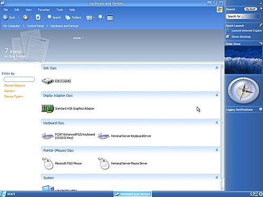Open the Device Status filter dropdown
This screenshot has height=197, width=263.
(15, 86)
